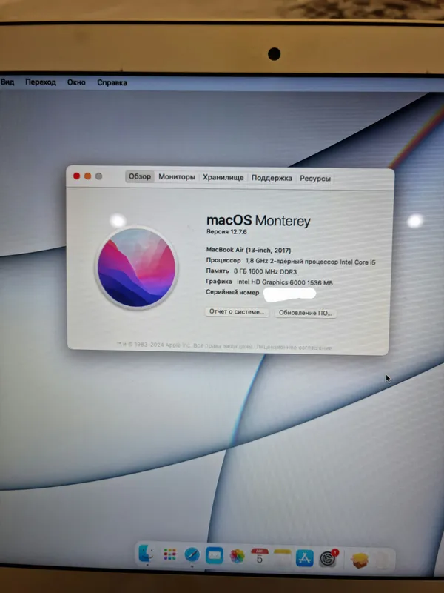This screenshot has height=593, width=444.
Task: Launch the App Store from Dock
Action: [305, 558]
